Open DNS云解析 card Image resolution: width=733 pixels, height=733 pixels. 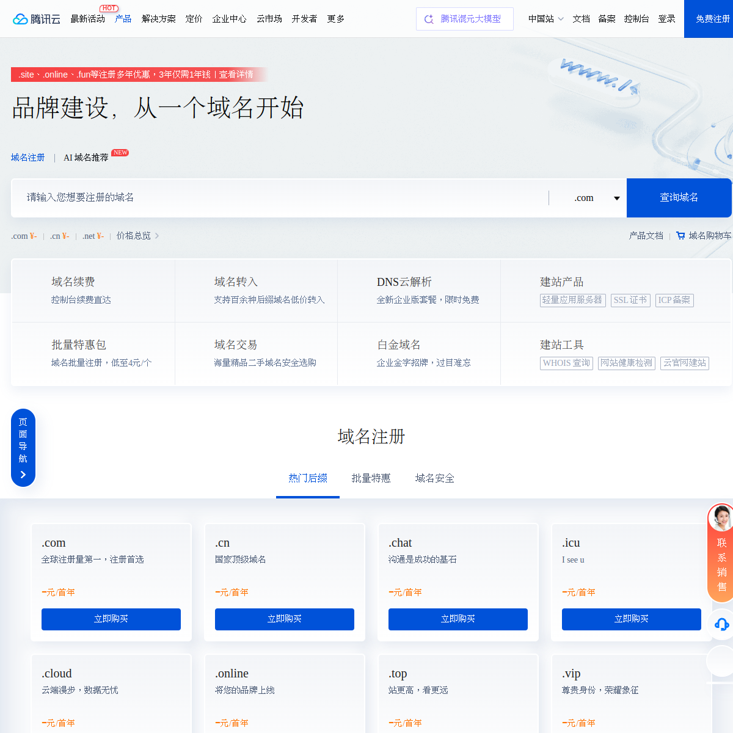419,291
